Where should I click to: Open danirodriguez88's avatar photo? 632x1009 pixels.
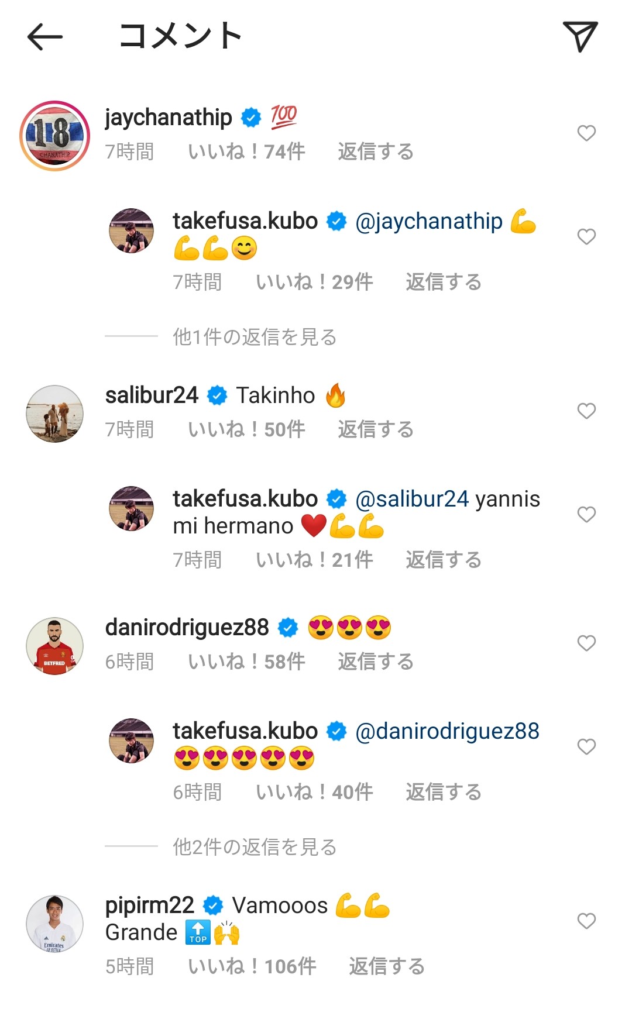[54, 646]
